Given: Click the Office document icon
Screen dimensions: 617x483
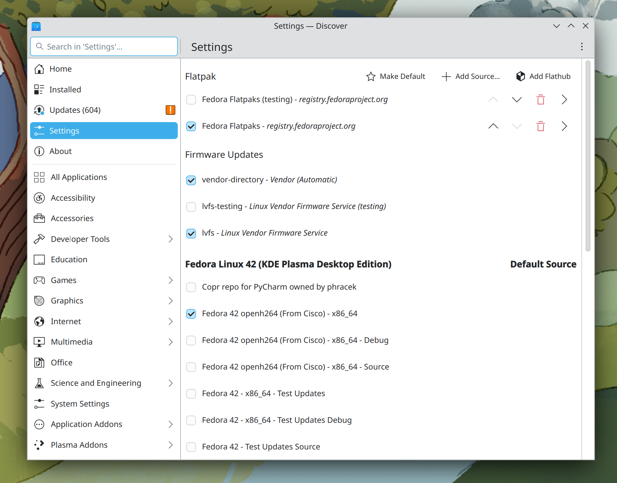Looking at the screenshot, I should tap(39, 363).
